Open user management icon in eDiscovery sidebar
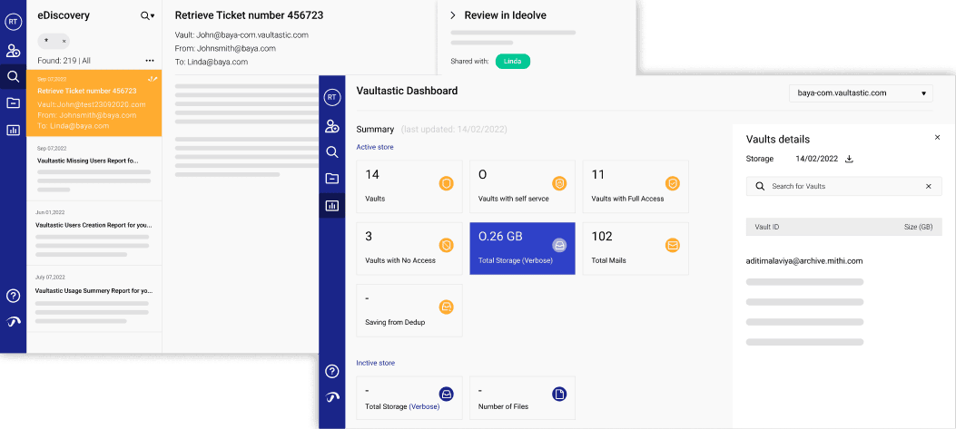Image resolution: width=956 pixels, height=429 pixels. pos(13,51)
